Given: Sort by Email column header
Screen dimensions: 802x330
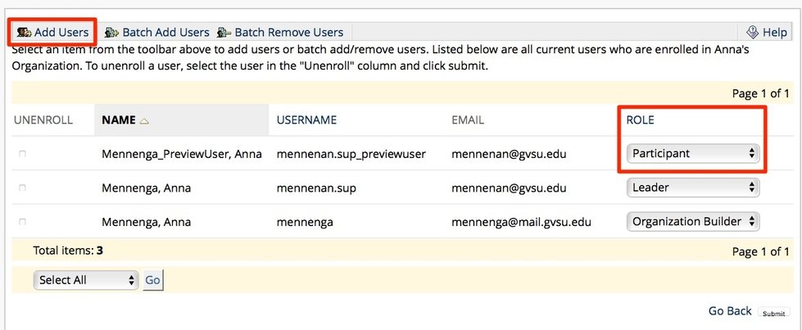Looking at the screenshot, I should (467, 120).
